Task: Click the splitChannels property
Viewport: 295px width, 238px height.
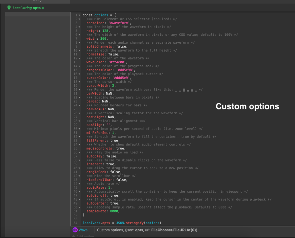Action: pos(99,47)
